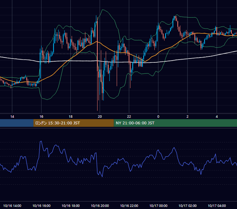This screenshot has height=209, width=237.
Task: Click the 10/16 16:00 date label
Action: [41, 206]
